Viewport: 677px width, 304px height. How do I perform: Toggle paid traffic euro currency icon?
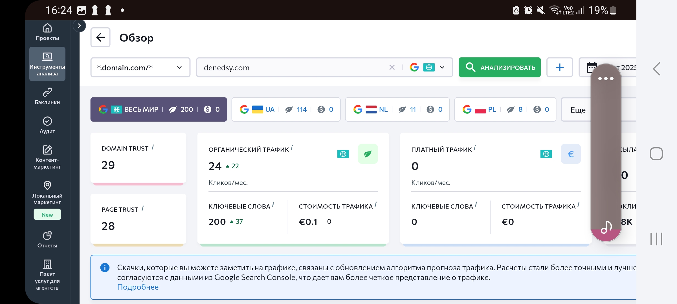pos(570,154)
